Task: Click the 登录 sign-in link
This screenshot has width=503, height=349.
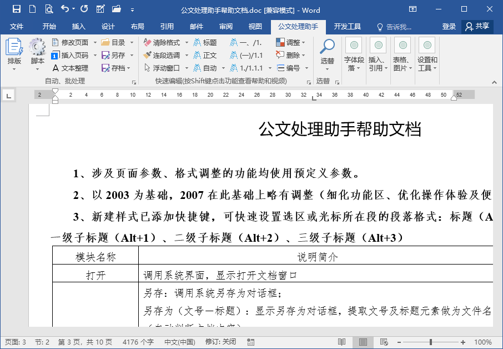Action: (449, 26)
